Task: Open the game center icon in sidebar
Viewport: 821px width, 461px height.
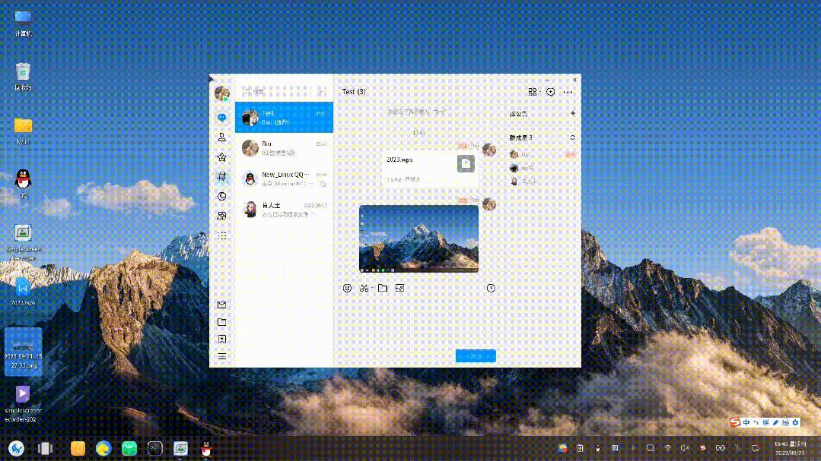Action: [x=222, y=216]
